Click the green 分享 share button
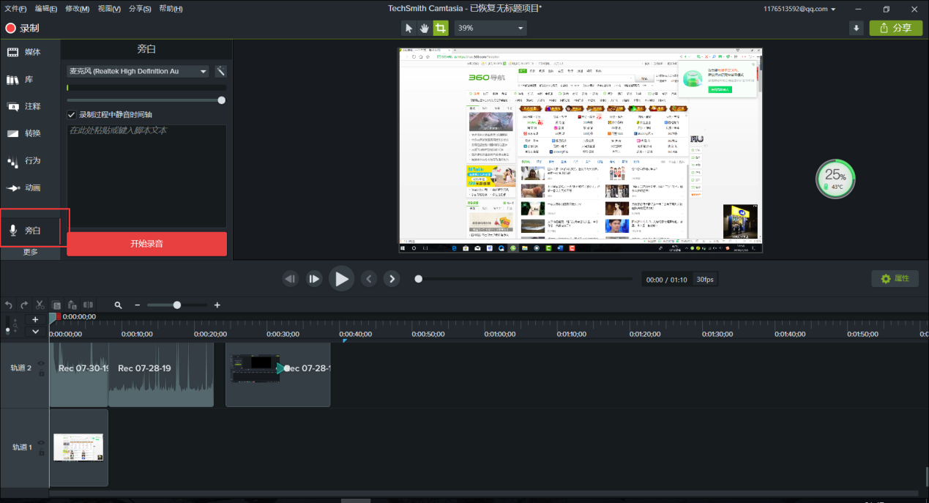929x503 pixels. tap(896, 28)
